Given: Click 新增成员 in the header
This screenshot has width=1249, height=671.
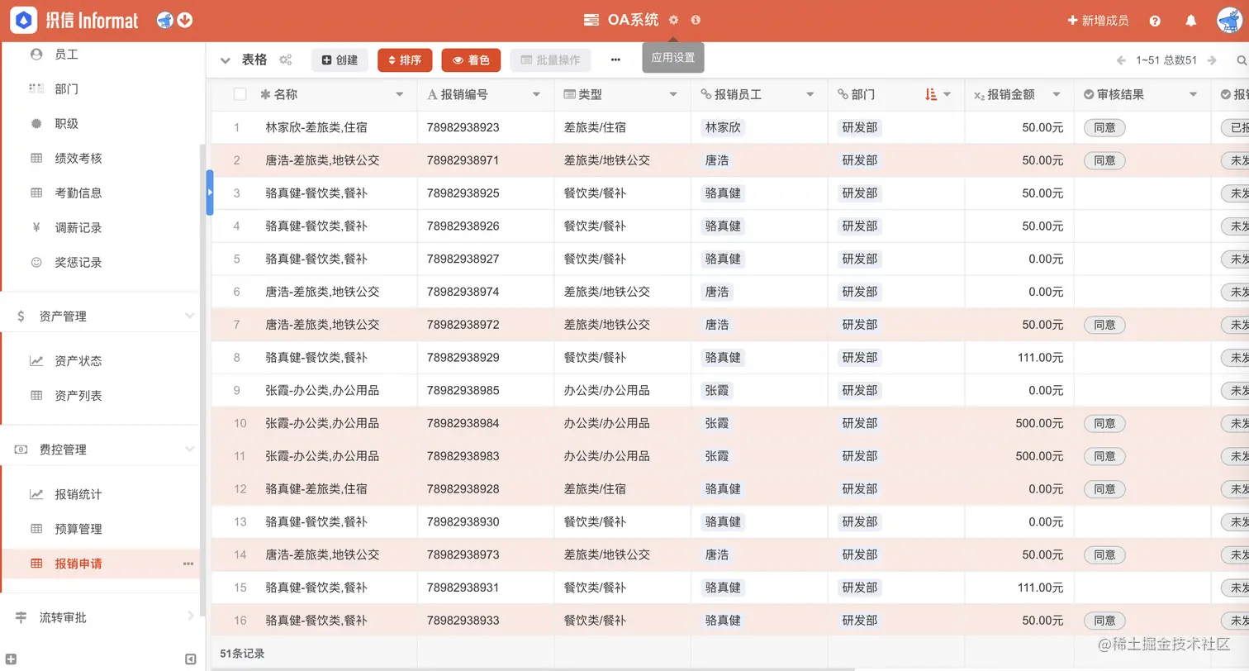Looking at the screenshot, I should [1098, 21].
